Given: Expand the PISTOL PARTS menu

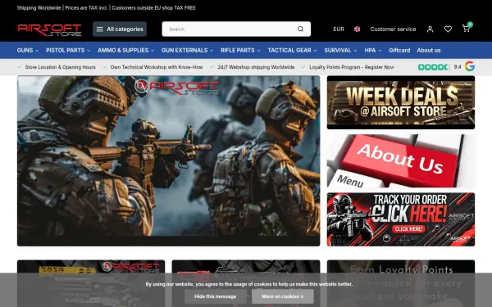Looking at the screenshot, I should click(68, 50).
